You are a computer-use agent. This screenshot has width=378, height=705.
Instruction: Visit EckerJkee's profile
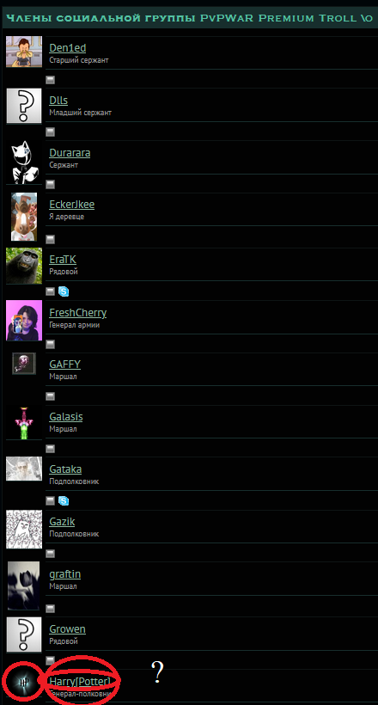[72, 205]
